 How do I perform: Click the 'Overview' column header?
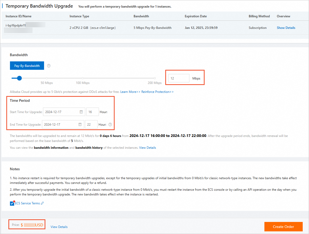tap(283, 16)
